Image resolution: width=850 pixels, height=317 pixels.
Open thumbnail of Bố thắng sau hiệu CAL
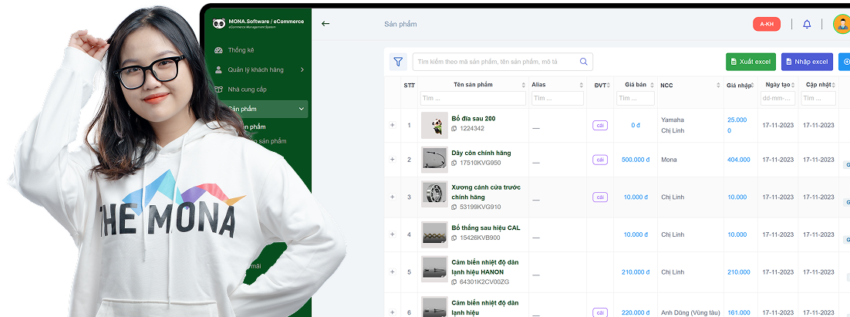click(x=435, y=234)
